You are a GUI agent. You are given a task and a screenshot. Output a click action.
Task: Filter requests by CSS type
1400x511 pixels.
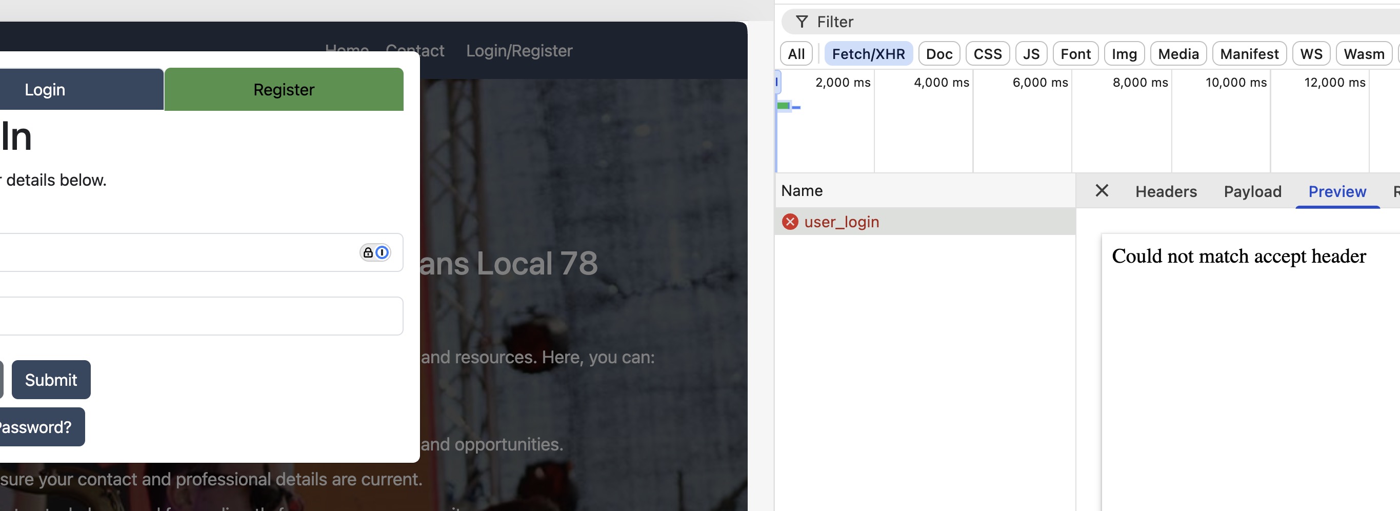click(x=987, y=54)
